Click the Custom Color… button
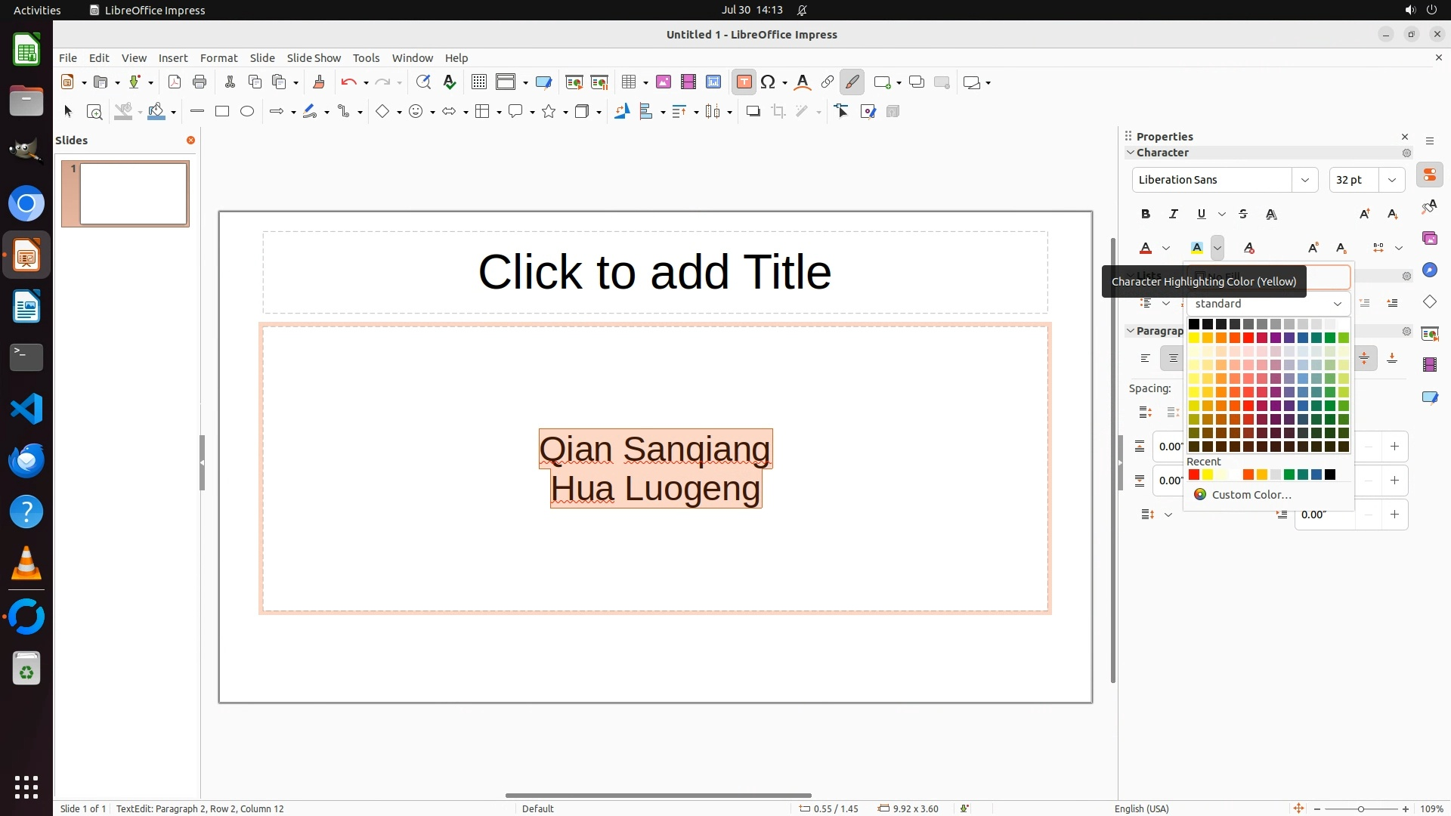The image size is (1451, 816). [1251, 495]
